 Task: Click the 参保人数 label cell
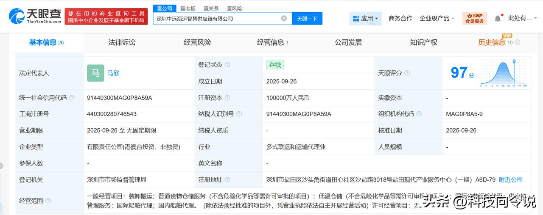click(50, 163)
